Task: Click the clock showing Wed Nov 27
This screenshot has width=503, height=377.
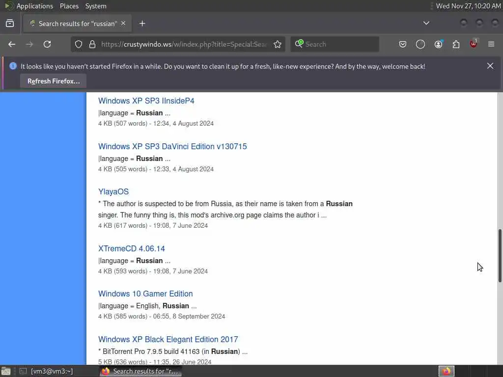Action: (468, 6)
